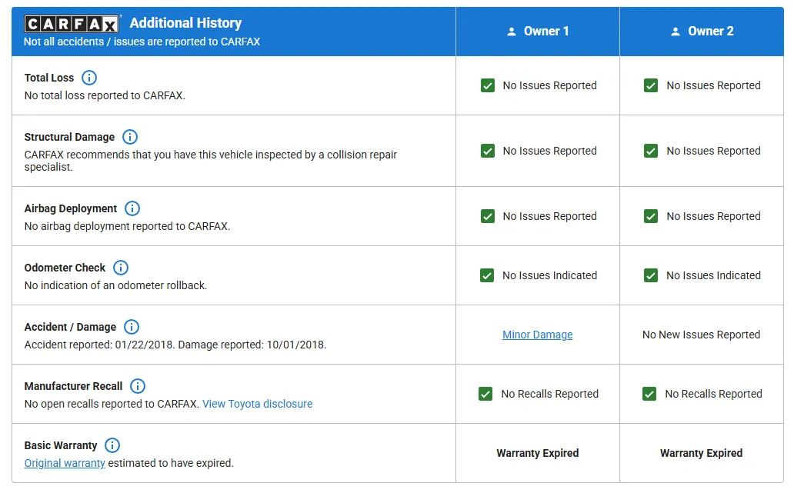
Task: Click Airbag Deployment checkmark for Owner 1
Action: (488, 216)
